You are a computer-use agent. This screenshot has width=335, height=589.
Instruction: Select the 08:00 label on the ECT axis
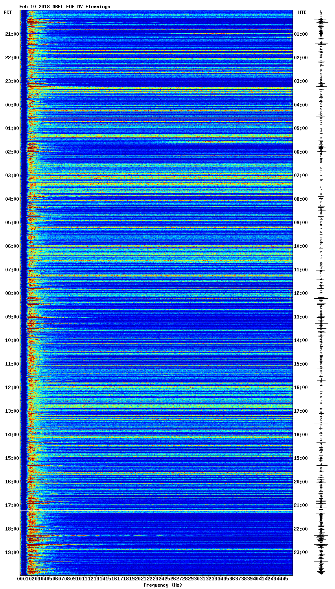point(12,293)
